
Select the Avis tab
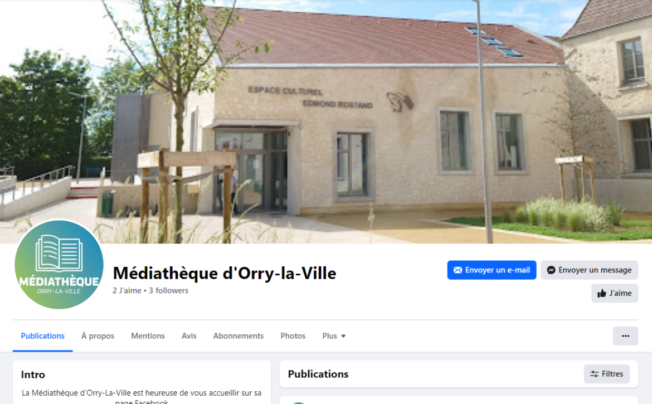coord(189,336)
